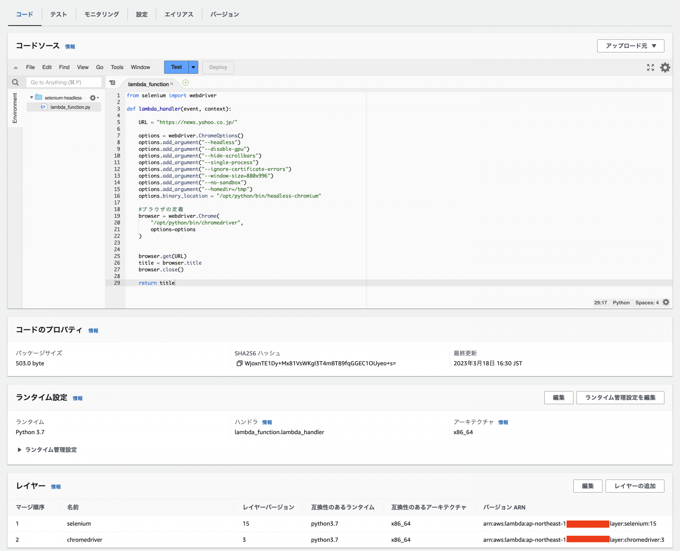This screenshot has width=680, height=551.
Task: Click the Deploy button
Action: coord(217,67)
